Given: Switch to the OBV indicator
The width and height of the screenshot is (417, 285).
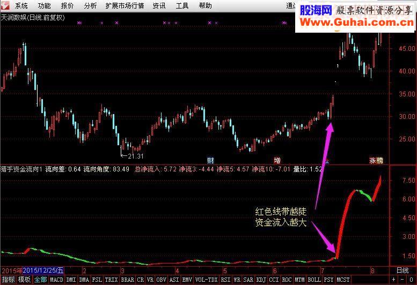Looking at the screenshot, I should point(162,280).
